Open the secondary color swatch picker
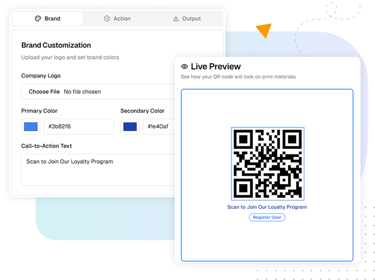The width and height of the screenshot is (375, 280). click(130, 127)
